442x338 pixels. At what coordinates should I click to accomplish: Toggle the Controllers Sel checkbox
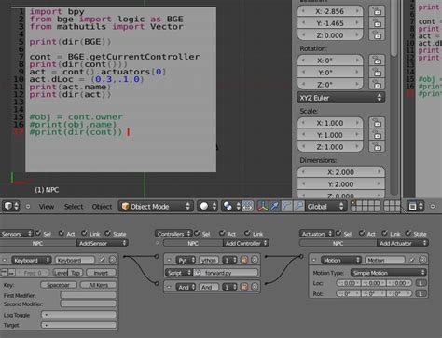tap(197, 233)
